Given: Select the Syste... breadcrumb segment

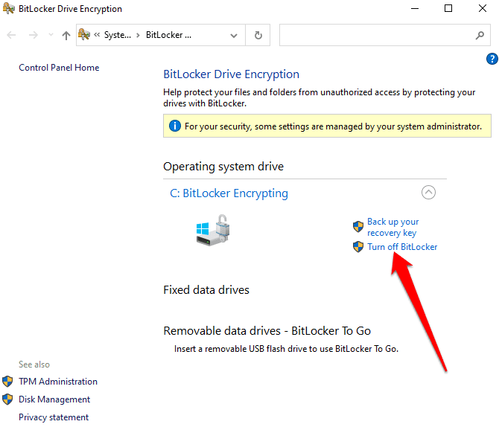Looking at the screenshot, I should 118,35.
